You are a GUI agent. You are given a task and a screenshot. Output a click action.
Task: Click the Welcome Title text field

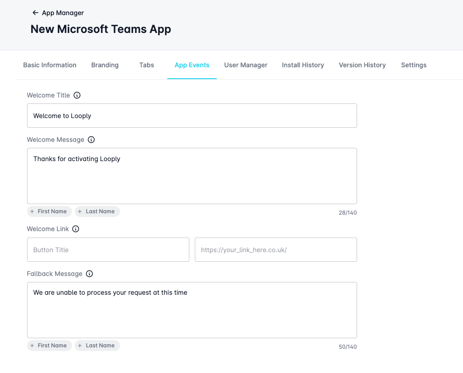192,116
